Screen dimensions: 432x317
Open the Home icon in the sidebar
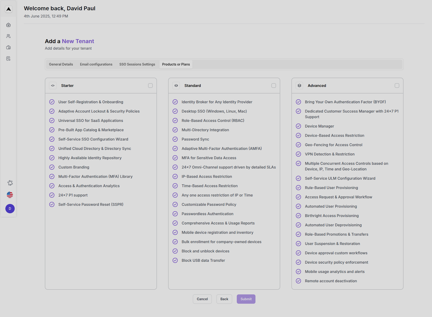[x=8, y=25]
